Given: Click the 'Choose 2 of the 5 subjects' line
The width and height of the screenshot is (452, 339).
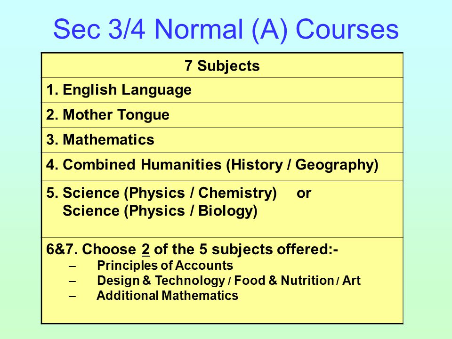Looking at the screenshot, I should tap(192, 250).
